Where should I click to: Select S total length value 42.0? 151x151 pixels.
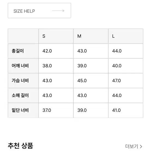pos(47,51)
